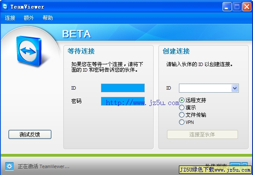The height and width of the screenshot is (175, 253).
Task: Maximize the TeamViewer window
Action: [x=237, y=7]
